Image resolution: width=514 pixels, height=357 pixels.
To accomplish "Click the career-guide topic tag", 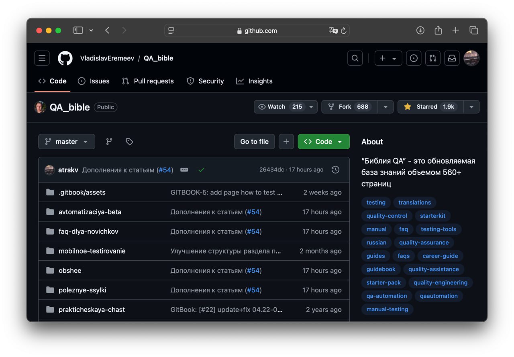I will tap(440, 256).
